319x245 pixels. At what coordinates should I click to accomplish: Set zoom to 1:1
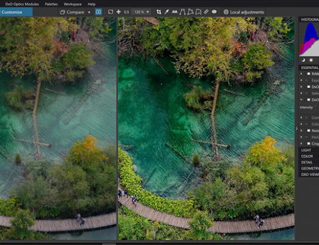click(x=126, y=12)
